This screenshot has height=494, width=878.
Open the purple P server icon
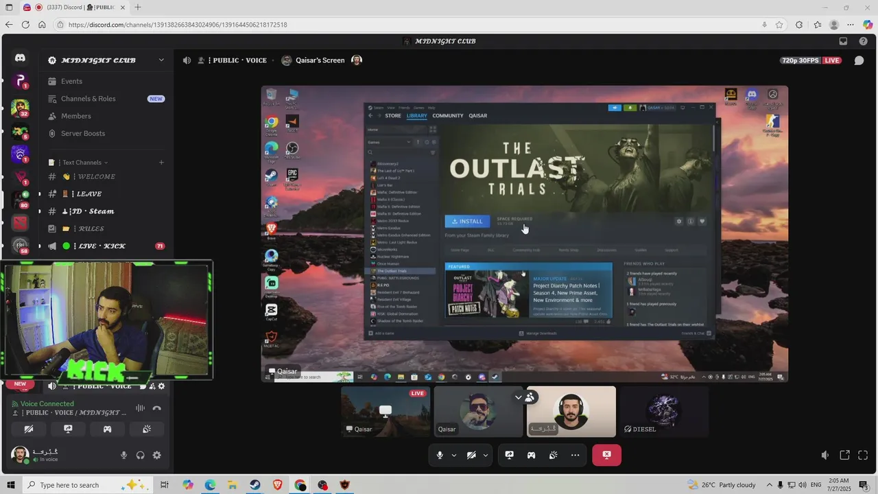[20, 81]
